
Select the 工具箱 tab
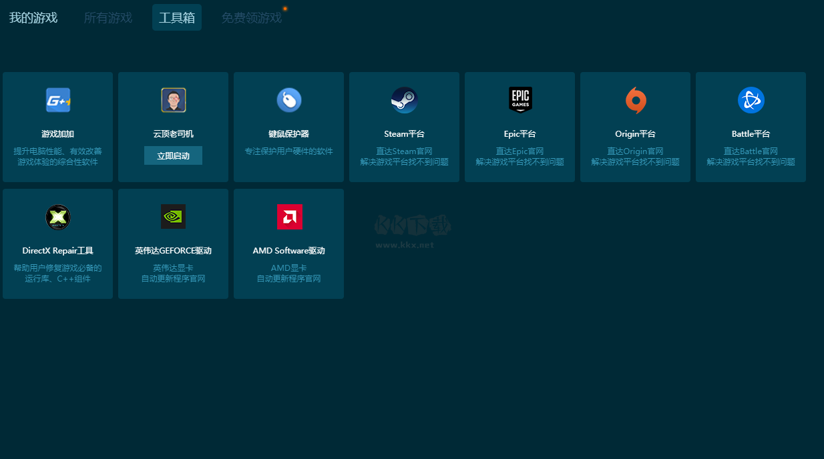point(177,17)
